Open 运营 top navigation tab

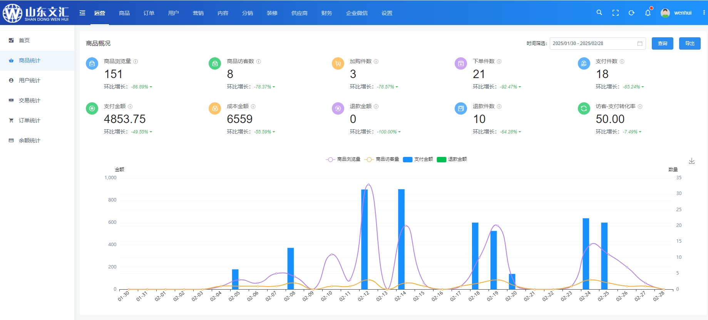(100, 13)
